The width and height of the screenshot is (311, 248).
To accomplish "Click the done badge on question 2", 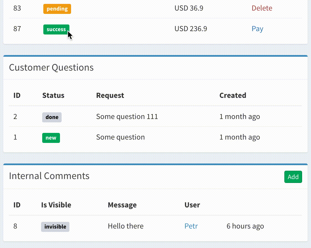I will pos(52,117).
